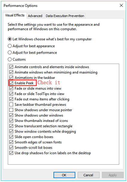127x182 pixels.
Task: Click the Cancel button
Action: click(x=88, y=175)
